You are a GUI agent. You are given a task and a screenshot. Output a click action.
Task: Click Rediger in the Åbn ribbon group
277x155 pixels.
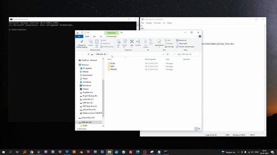click(x=169, y=43)
